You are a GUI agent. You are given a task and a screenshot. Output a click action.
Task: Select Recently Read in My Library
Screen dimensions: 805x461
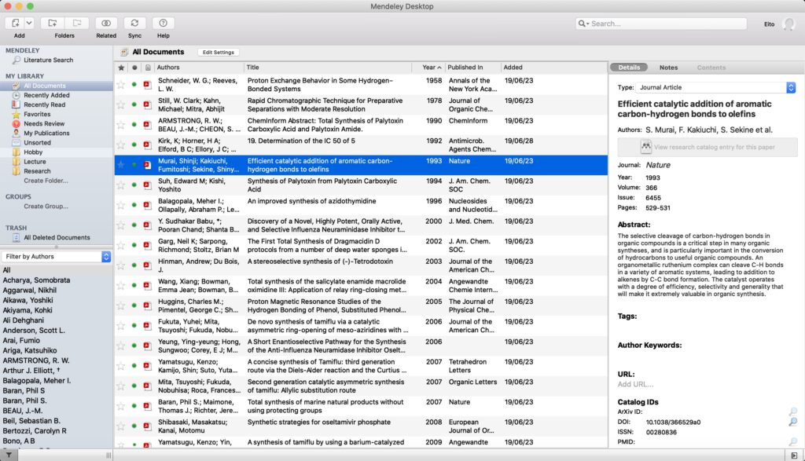(45, 104)
